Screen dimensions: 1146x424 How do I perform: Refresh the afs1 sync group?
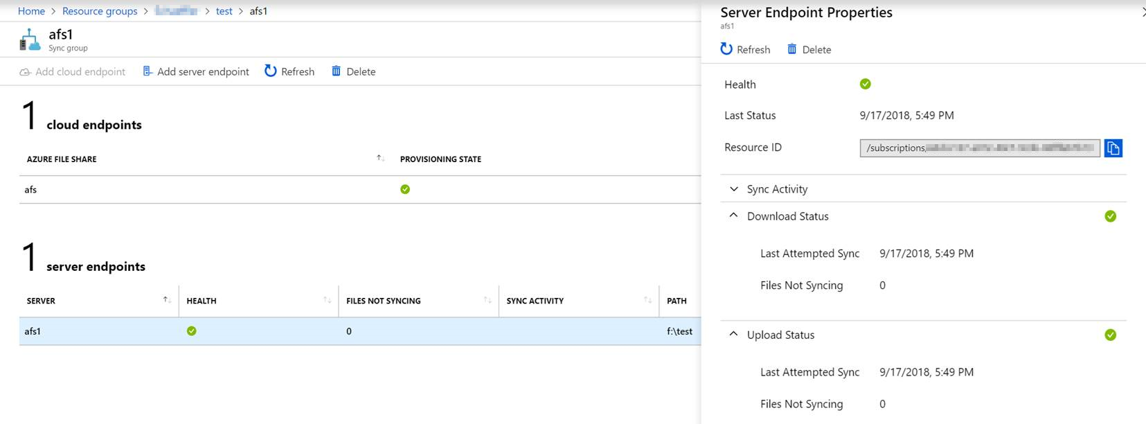pyautogui.click(x=289, y=71)
